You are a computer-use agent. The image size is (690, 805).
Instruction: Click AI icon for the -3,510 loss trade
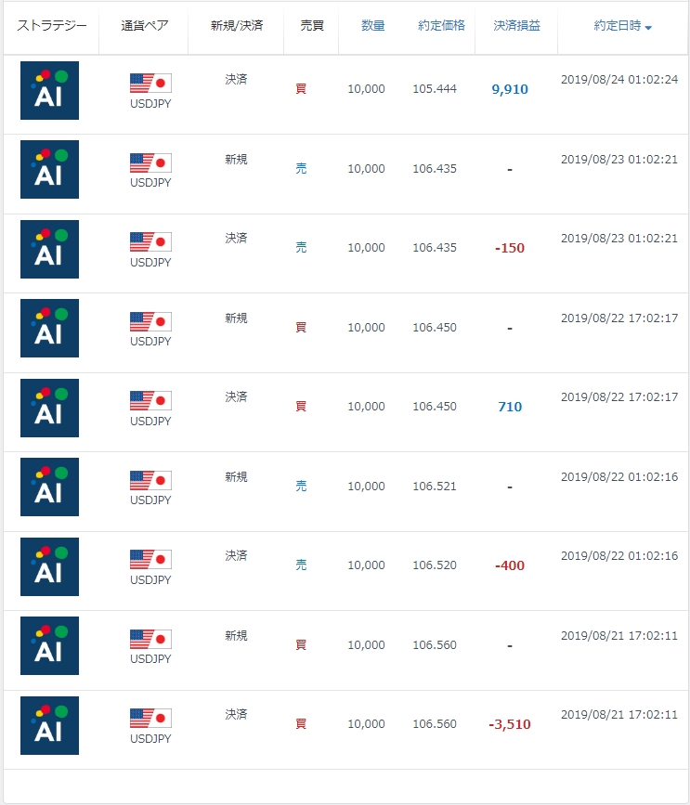tap(49, 725)
